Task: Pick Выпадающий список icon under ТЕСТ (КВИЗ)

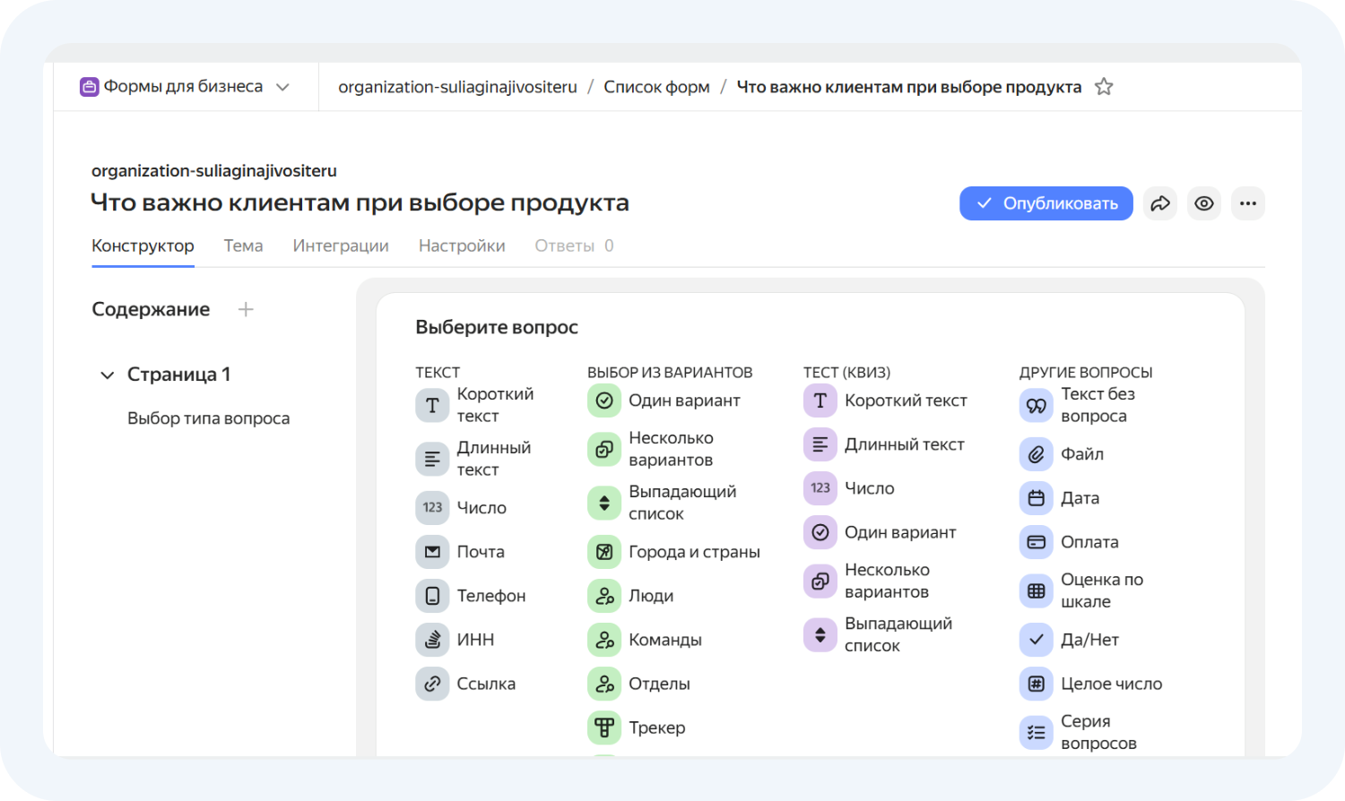Action: click(x=820, y=634)
